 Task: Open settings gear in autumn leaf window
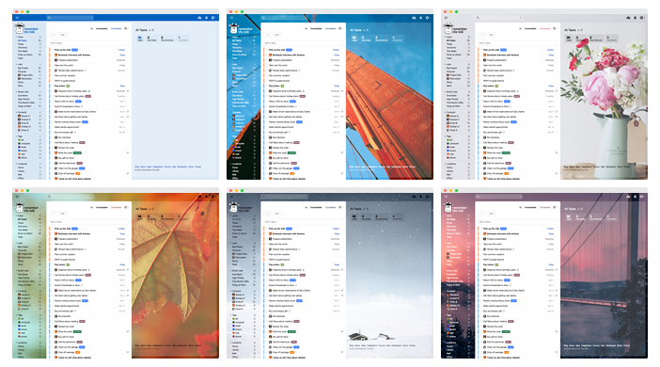(x=212, y=197)
